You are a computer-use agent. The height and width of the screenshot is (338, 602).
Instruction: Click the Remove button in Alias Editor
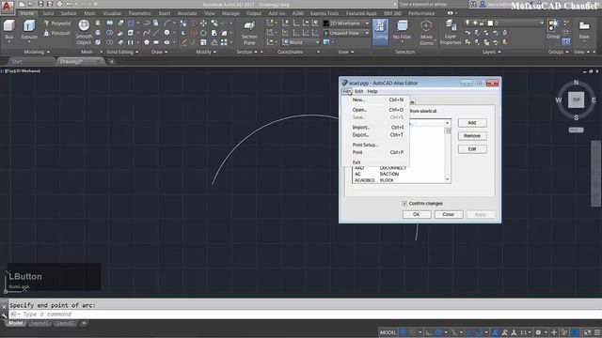point(472,136)
